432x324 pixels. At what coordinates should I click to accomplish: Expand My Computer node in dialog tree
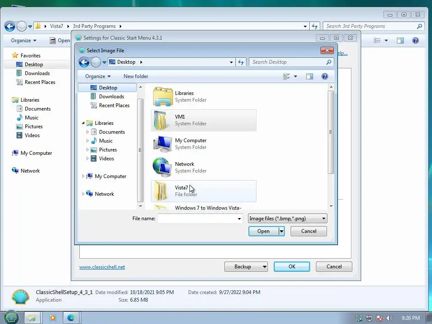pos(83,176)
